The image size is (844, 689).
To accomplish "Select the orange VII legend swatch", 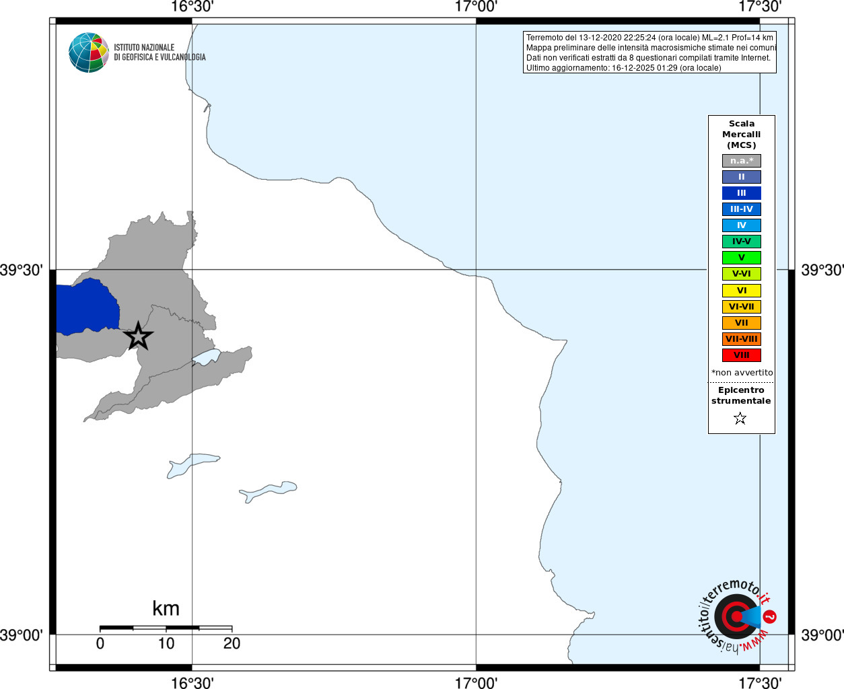I will 742,323.
